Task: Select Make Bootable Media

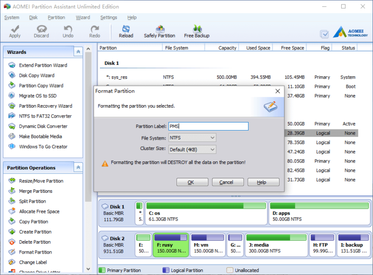Action: click(40, 137)
